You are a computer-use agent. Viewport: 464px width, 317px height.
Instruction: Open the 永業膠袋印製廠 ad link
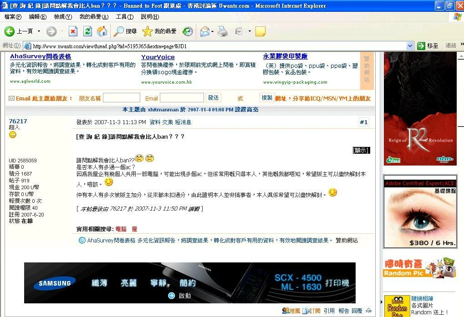pos(285,56)
